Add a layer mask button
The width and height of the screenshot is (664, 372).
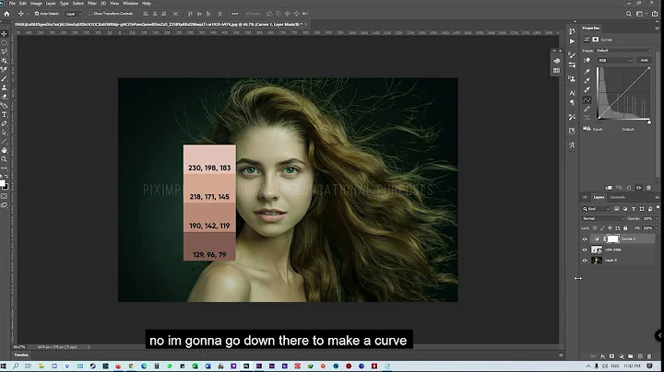(x=611, y=356)
